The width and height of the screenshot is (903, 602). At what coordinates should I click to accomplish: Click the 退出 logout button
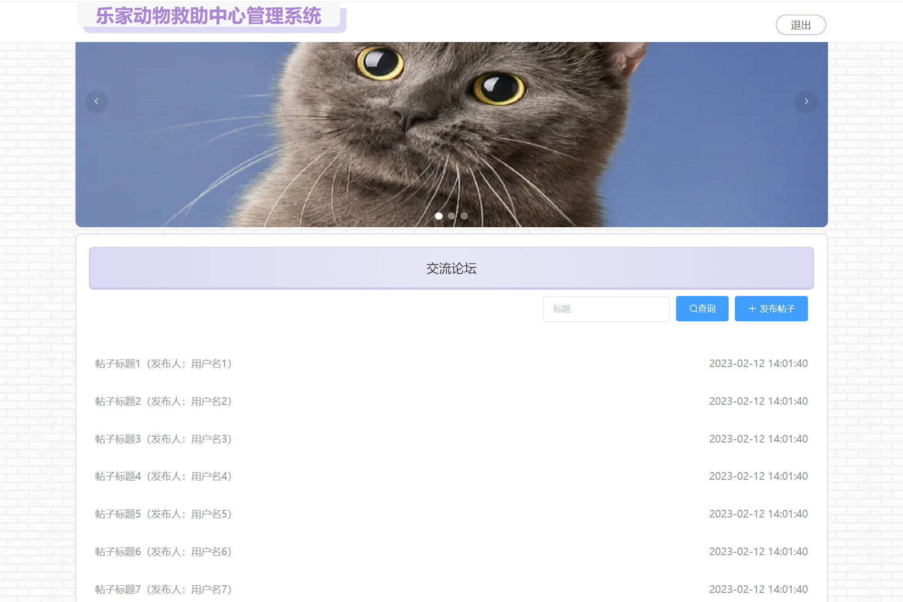(x=801, y=24)
